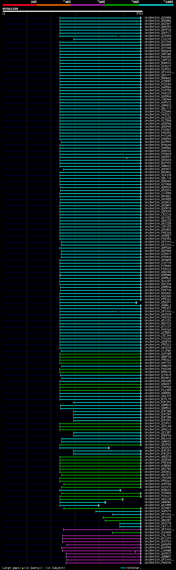Select label UniRef100_C8C3V6
The image size is (176, 570).
[x=158, y=336]
